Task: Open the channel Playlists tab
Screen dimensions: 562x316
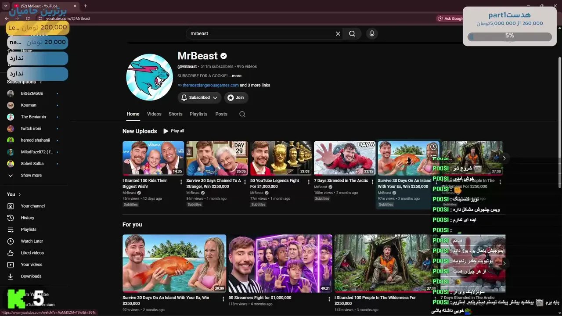Action: tap(198, 114)
